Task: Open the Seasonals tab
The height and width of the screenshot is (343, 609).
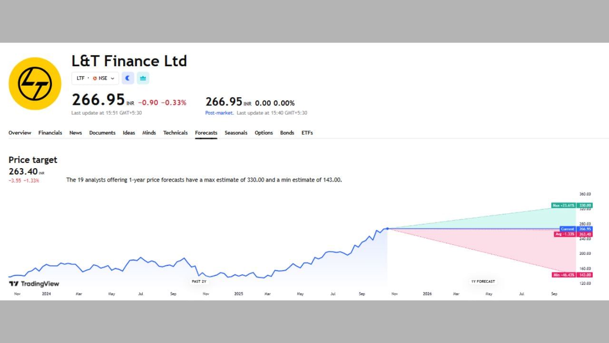Action: point(236,132)
